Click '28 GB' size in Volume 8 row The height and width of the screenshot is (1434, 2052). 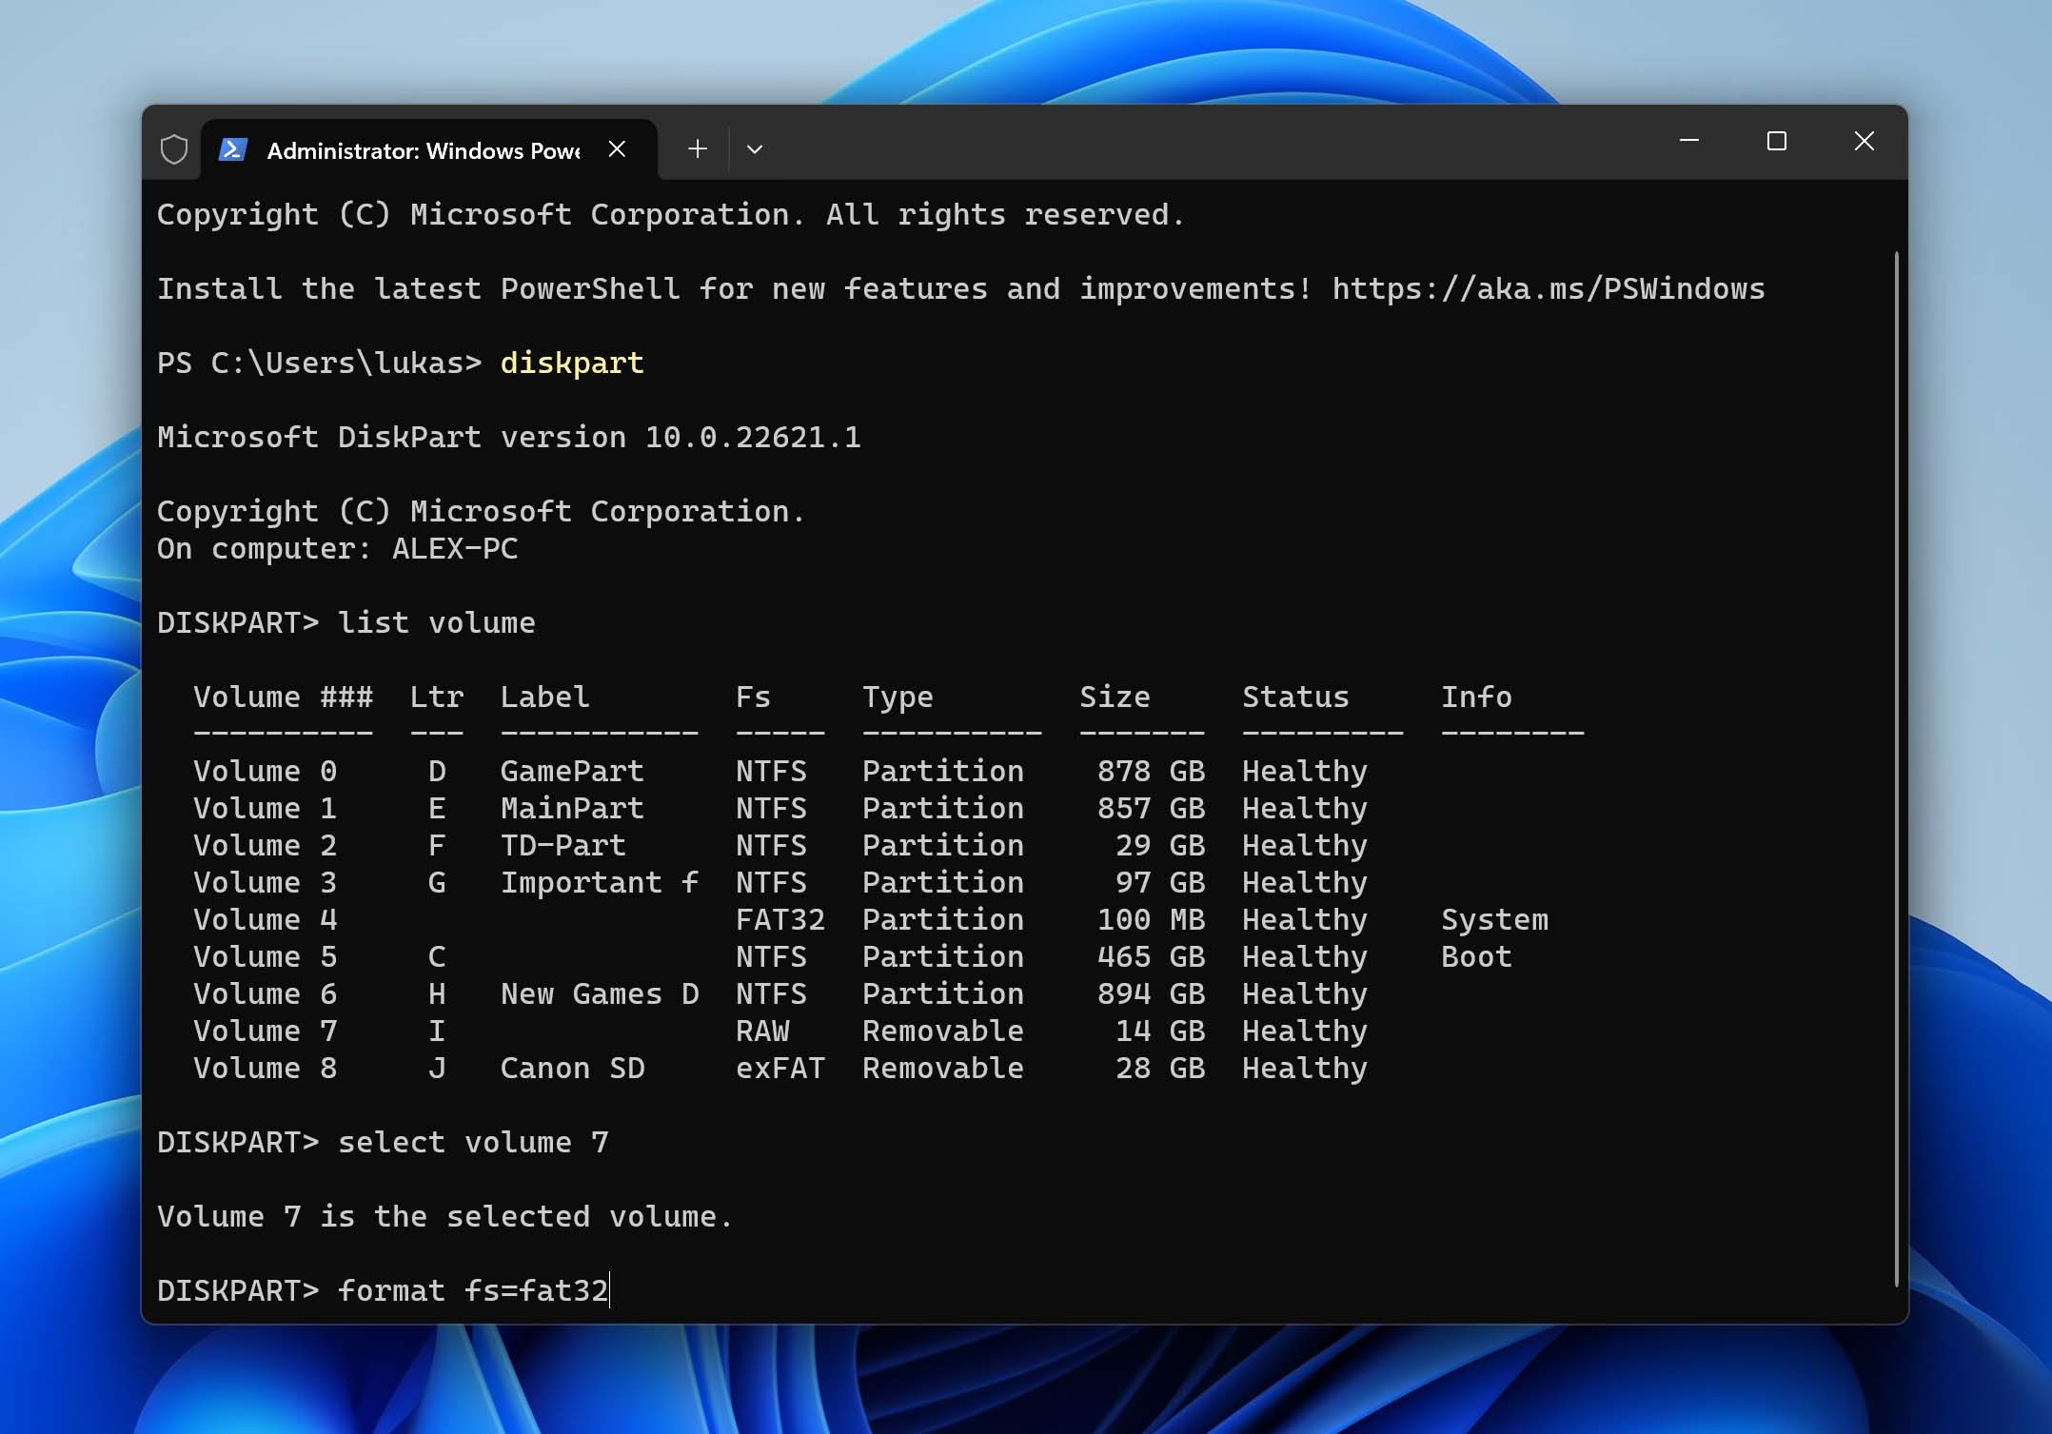[x=1160, y=1068]
